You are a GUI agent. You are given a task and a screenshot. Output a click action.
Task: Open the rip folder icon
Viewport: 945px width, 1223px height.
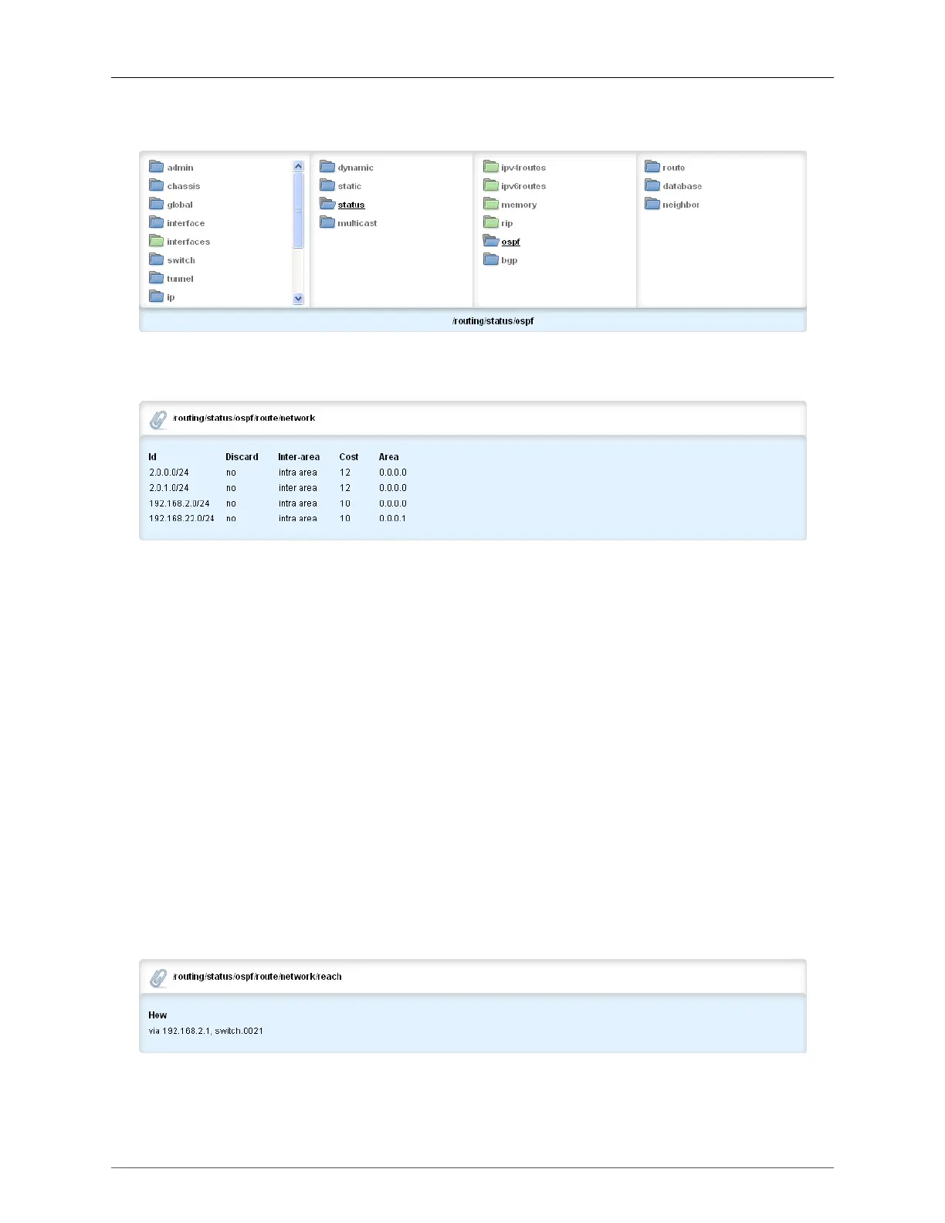(491, 222)
